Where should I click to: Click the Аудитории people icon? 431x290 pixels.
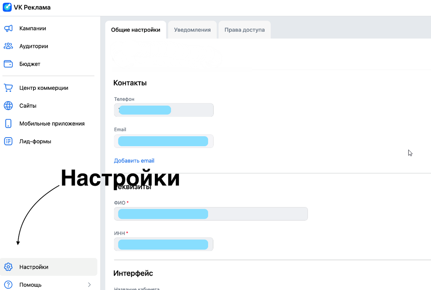[x=8, y=46]
